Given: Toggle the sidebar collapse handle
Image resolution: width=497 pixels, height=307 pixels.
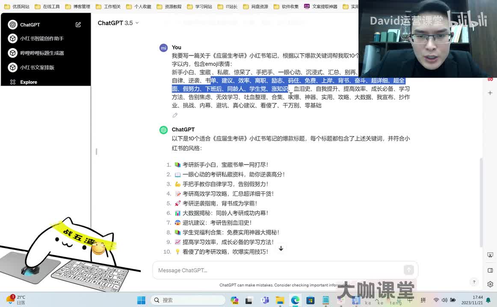Looking at the screenshot, I should click(x=96, y=151).
